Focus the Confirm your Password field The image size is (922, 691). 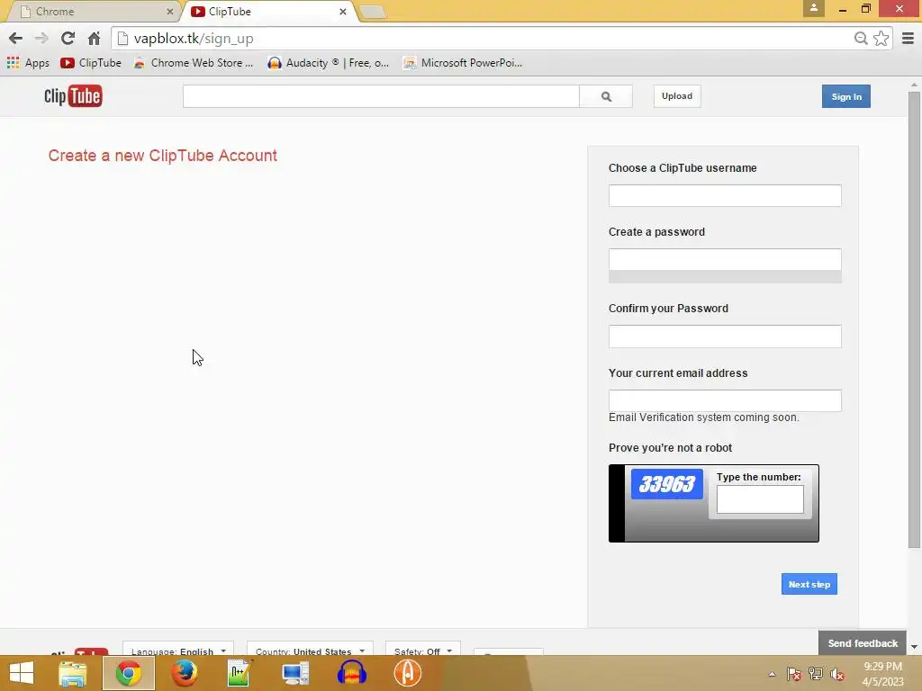pyautogui.click(x=725, y=337)
